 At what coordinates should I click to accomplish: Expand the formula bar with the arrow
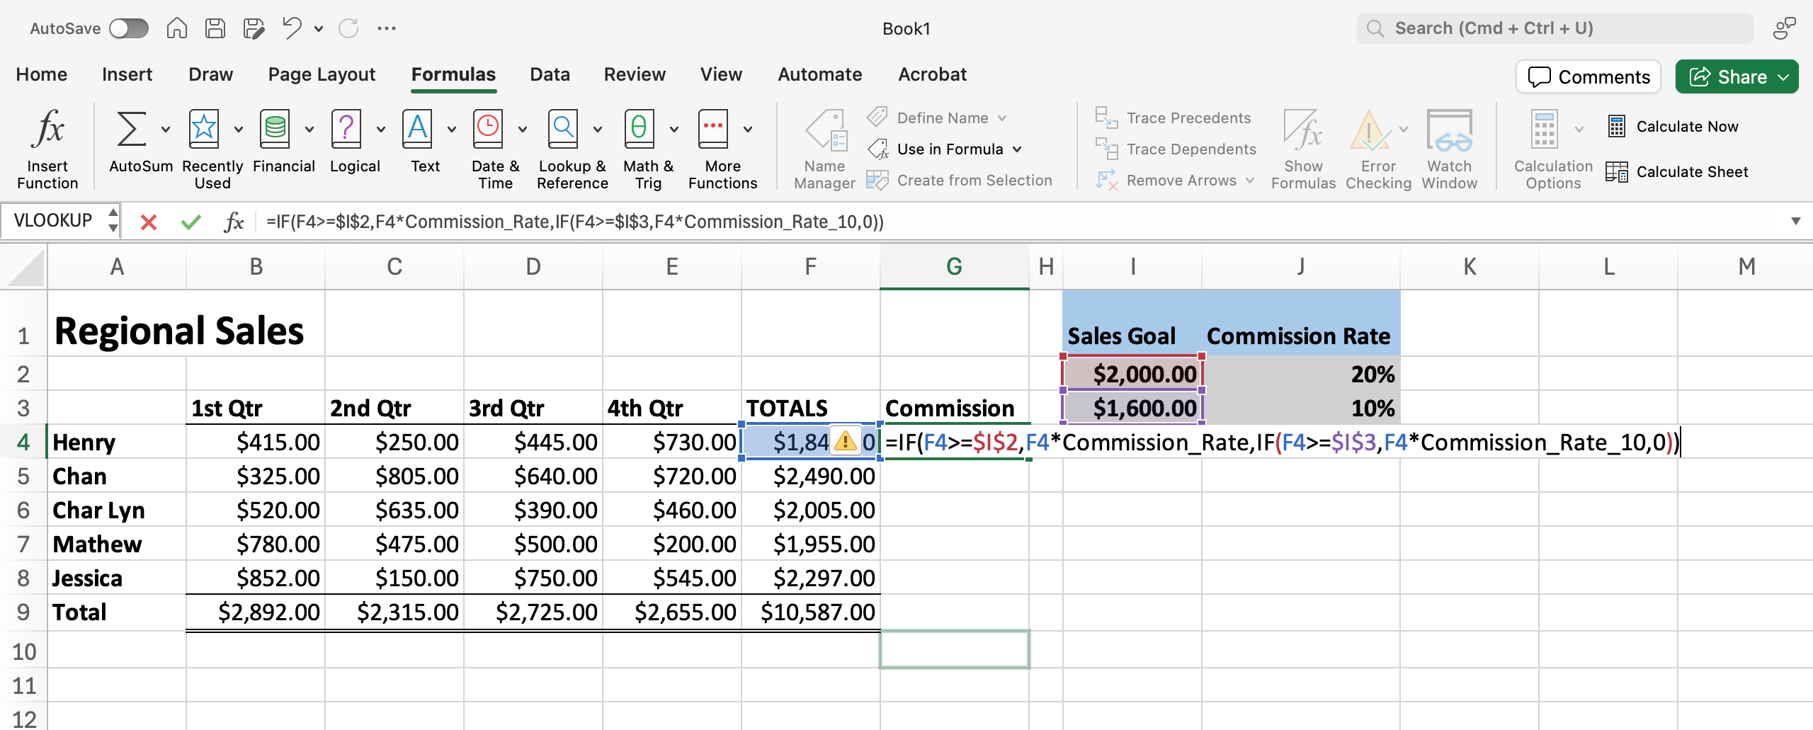1796,222
